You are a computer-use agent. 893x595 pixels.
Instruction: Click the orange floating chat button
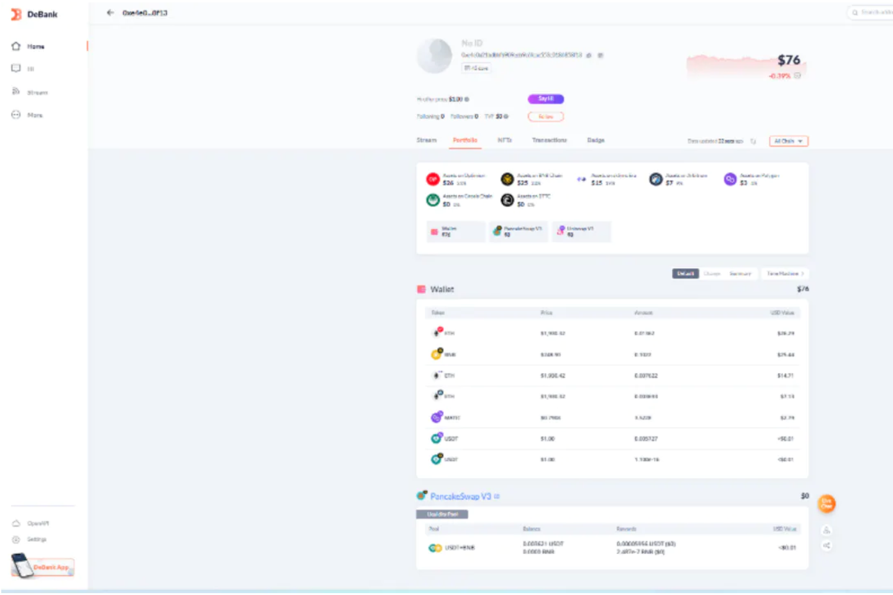pos(826,504)
